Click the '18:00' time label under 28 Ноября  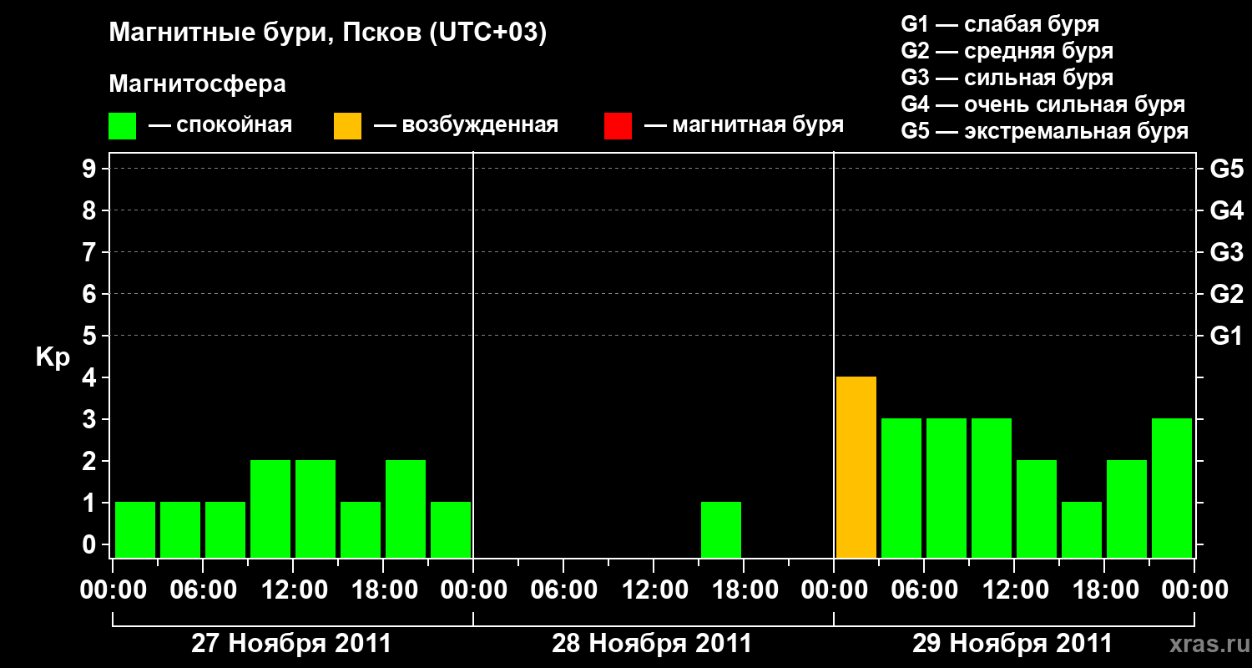point(744,590)
